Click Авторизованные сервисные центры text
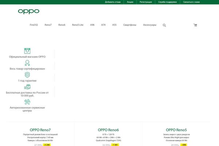The width and height of the screenshot is (219, 146). [x=27, y=109]
